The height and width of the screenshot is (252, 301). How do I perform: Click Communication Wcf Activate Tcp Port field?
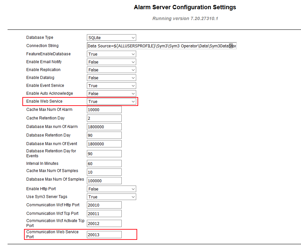click(104, 223)
